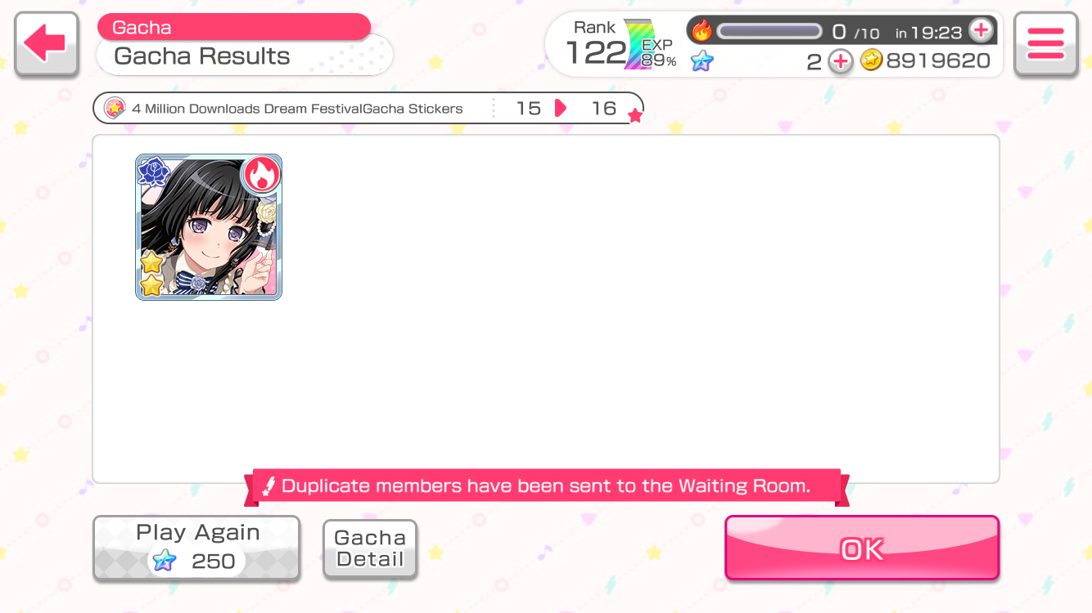
Task: Pull again via Play Again 250
Action: click(196, 548)
